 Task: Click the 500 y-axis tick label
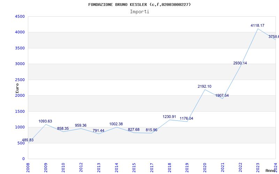pyautogui.click(x=21, y=143)
